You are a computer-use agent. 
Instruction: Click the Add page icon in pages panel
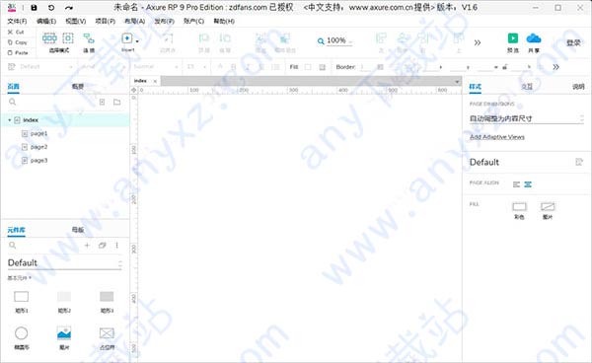click(102, 102)
